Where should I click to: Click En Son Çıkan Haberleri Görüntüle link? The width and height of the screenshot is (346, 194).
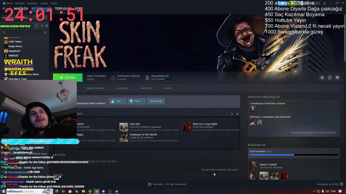(220, 170)
